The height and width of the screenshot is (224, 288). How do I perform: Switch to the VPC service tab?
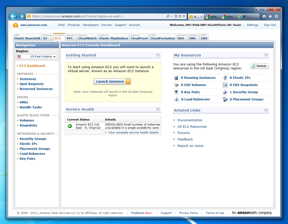[71, 37]
